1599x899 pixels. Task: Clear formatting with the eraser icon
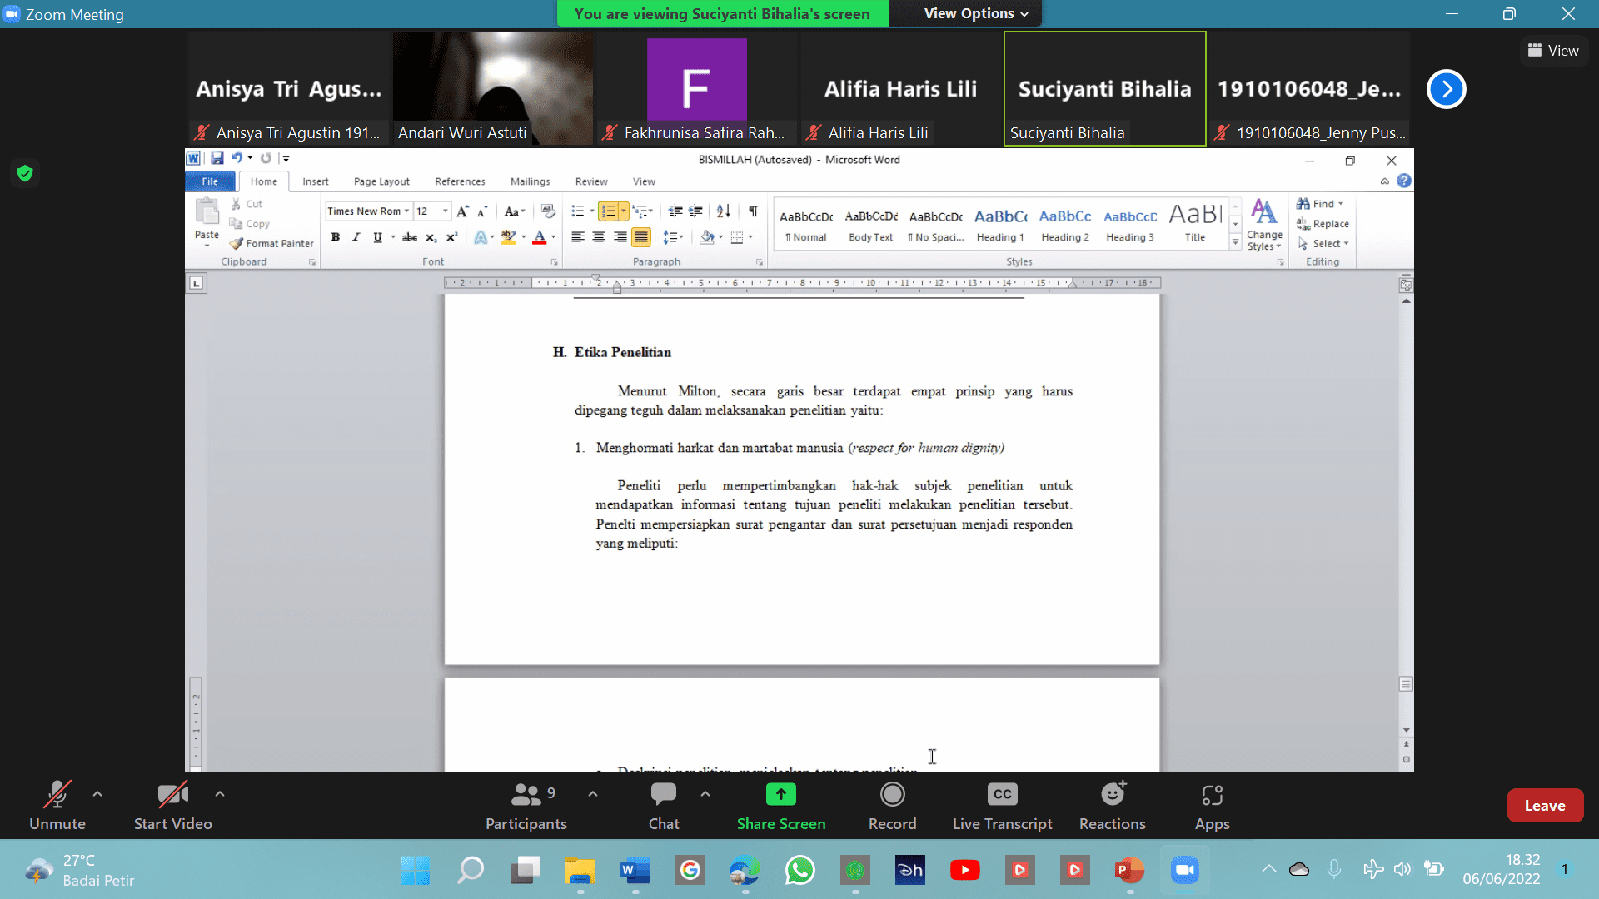click(547, 211)
